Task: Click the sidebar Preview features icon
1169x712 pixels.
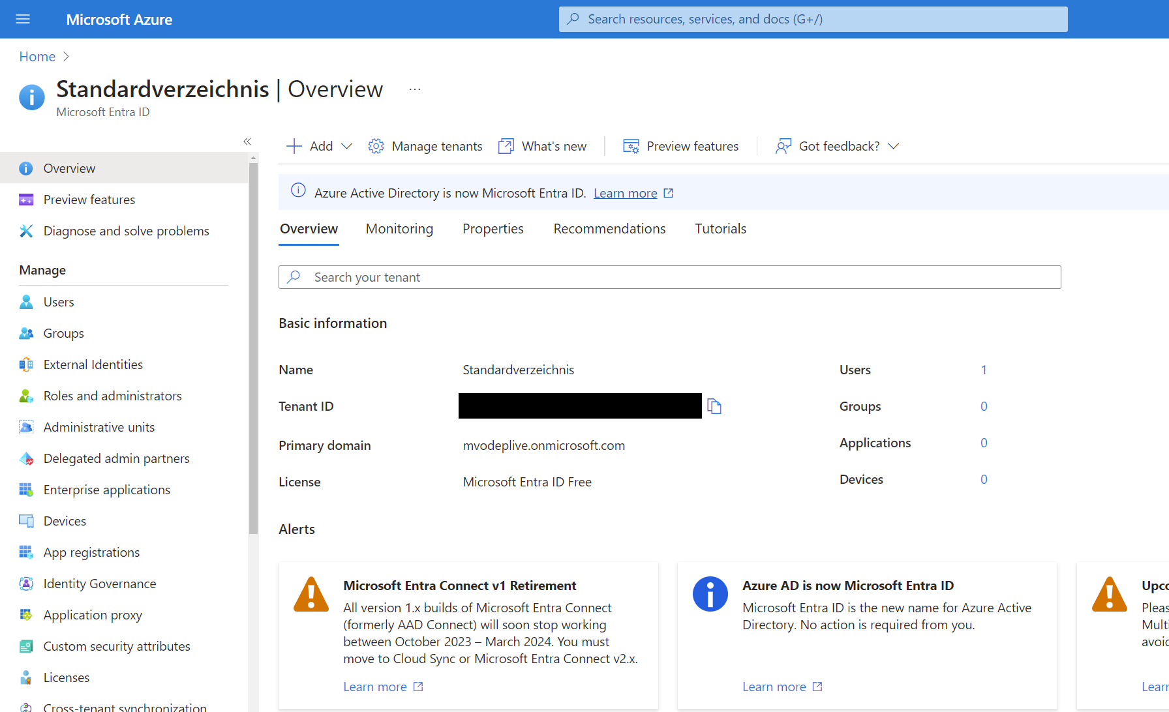Action: [26, 200]
